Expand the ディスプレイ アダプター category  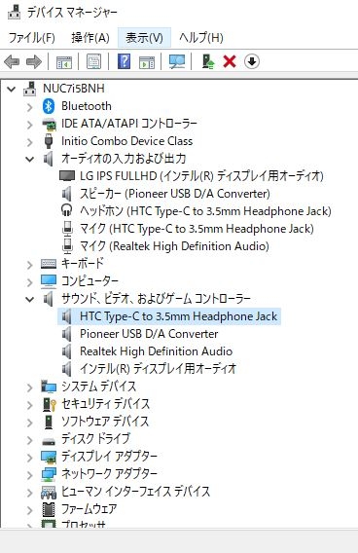coord(30,458)
